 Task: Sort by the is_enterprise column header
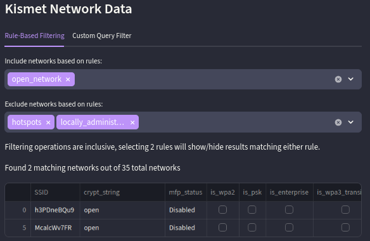[x=290, y=192]
